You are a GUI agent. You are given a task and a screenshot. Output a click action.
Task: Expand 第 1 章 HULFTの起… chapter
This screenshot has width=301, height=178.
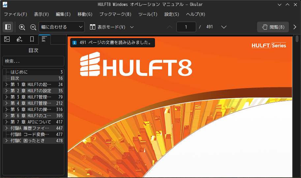click(x=6, y=84)
